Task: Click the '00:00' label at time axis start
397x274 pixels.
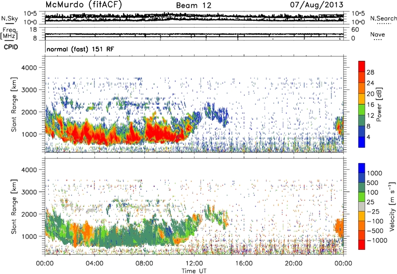Action: [45, 264]
